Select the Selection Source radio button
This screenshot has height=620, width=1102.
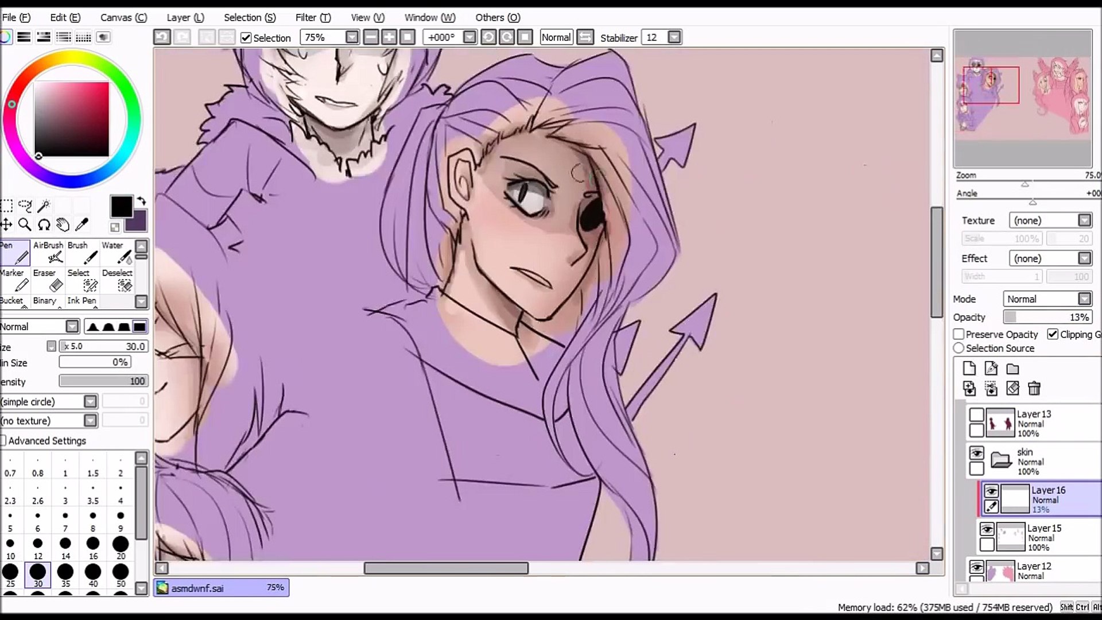(x=959, y=348)
